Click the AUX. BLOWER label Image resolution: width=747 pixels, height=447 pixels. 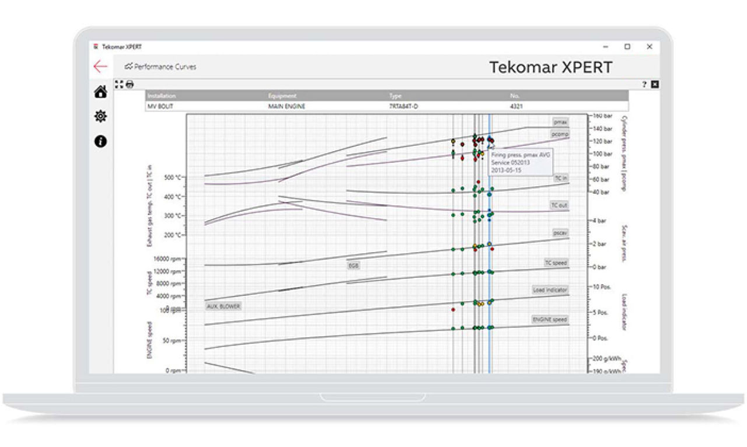tap(223, 306)
